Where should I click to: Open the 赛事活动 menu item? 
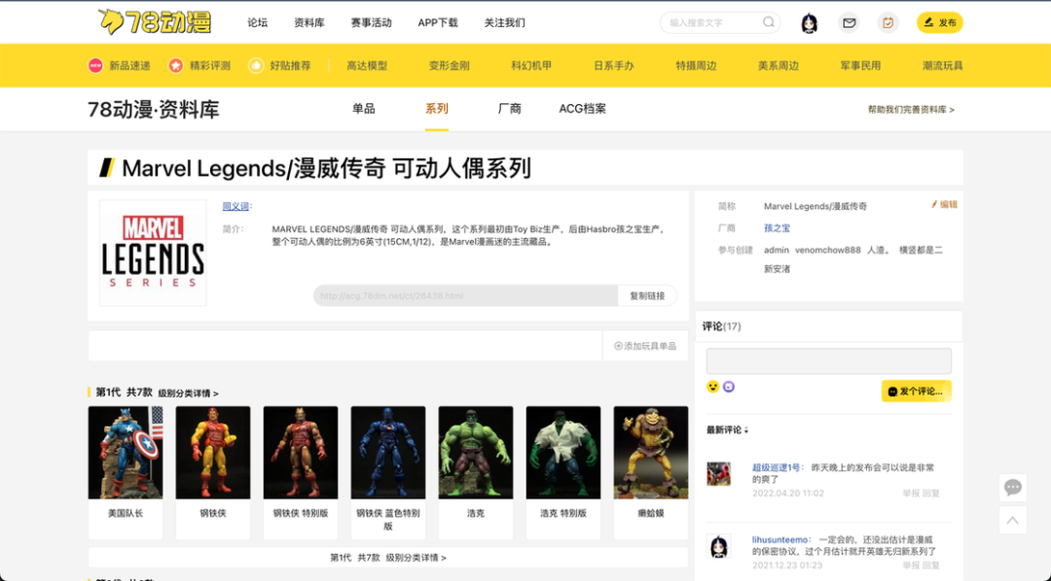(372, 22)
